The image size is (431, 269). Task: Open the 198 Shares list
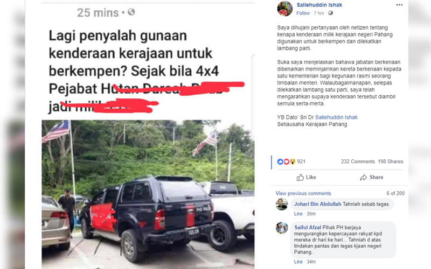390,161
